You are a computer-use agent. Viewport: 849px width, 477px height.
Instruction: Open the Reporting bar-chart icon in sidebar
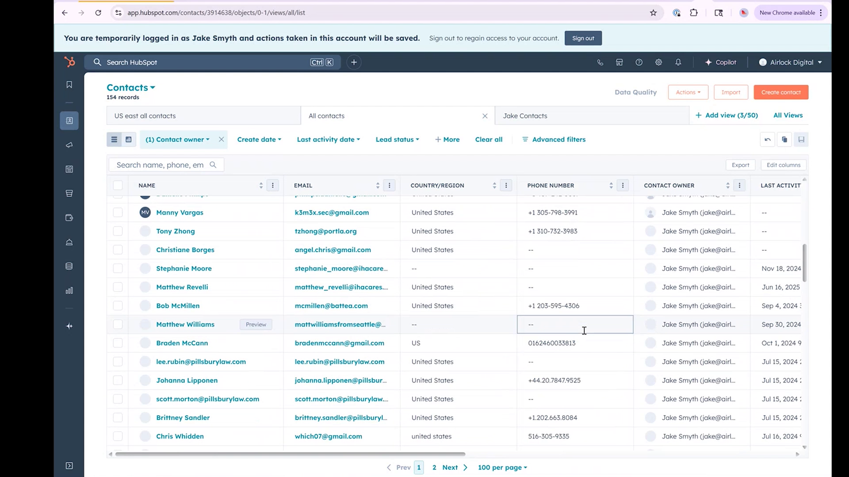click(x=69, y=291)
